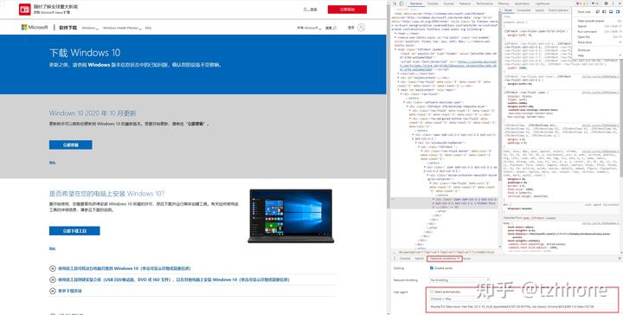
Task: Click the FAQ link in site navigation
Action: 148,28
